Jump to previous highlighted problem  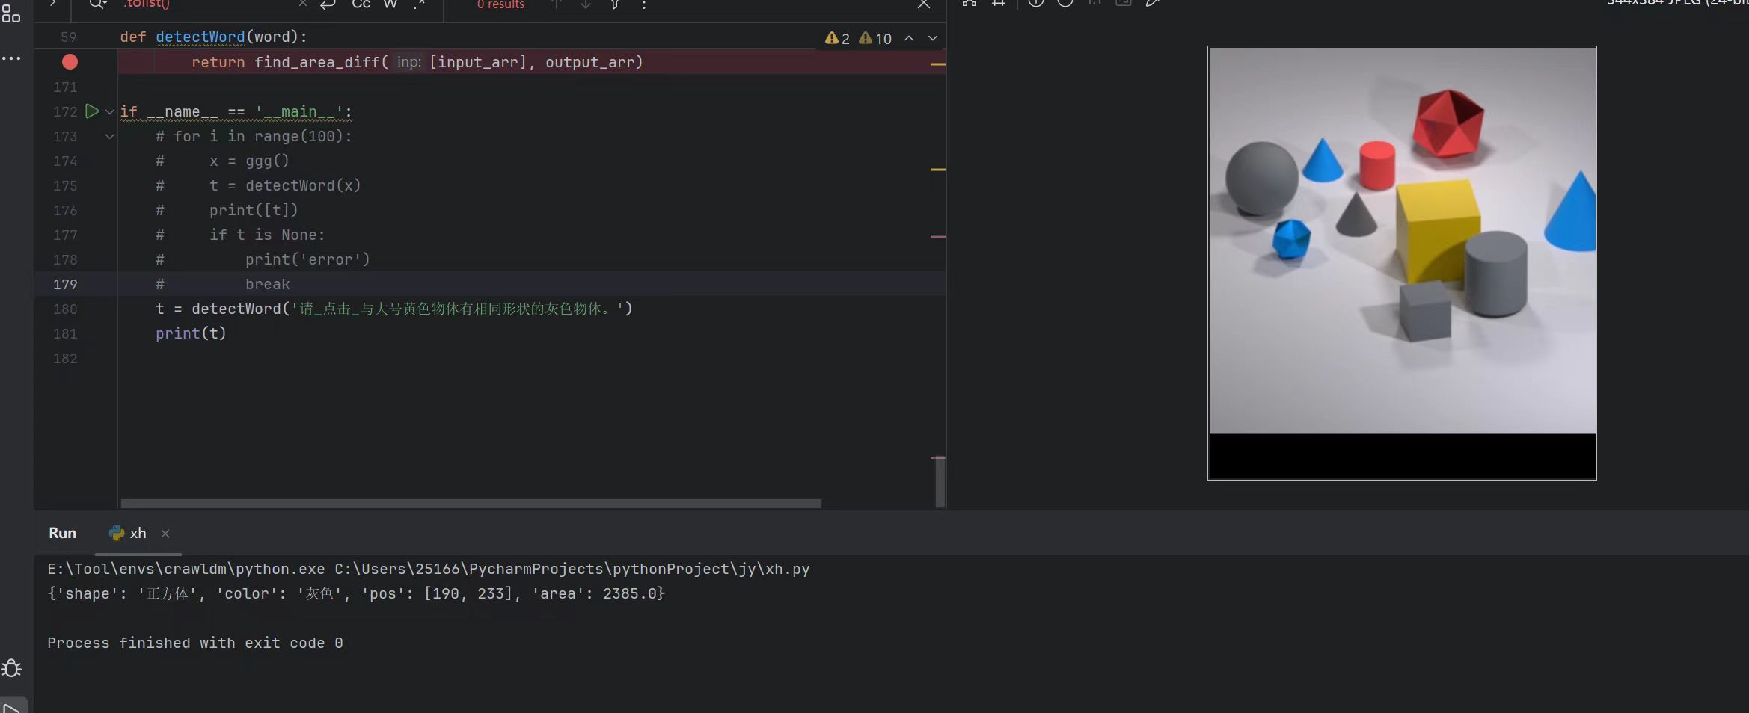coord(909,38)
